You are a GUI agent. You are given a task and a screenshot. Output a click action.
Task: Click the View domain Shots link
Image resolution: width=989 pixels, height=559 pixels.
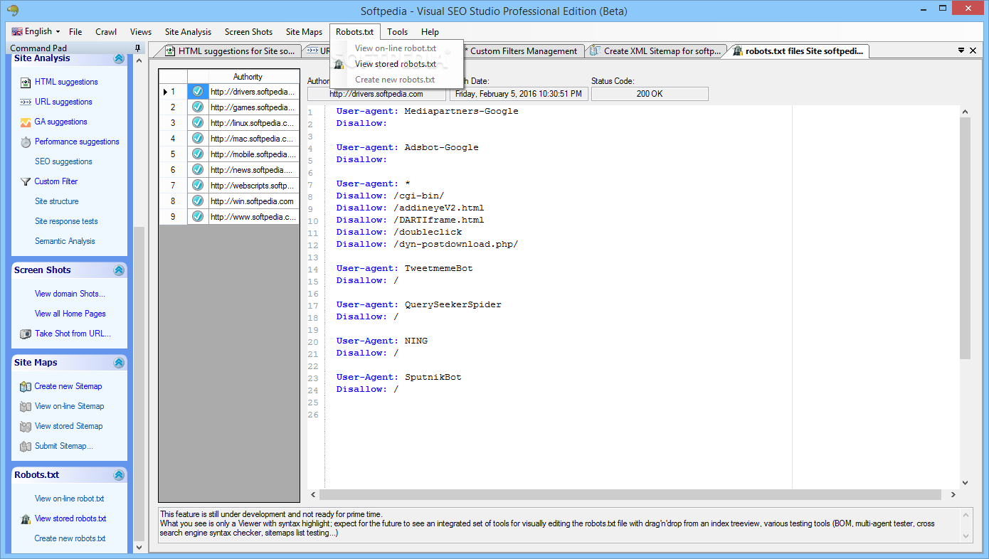(70, 294)
